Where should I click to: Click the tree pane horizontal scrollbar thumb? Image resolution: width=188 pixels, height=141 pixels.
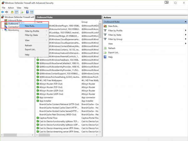(x=10, y=135)
